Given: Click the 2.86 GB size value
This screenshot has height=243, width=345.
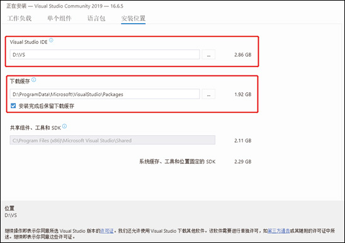Looking at the screenshot, I should (x=242, y=55).
